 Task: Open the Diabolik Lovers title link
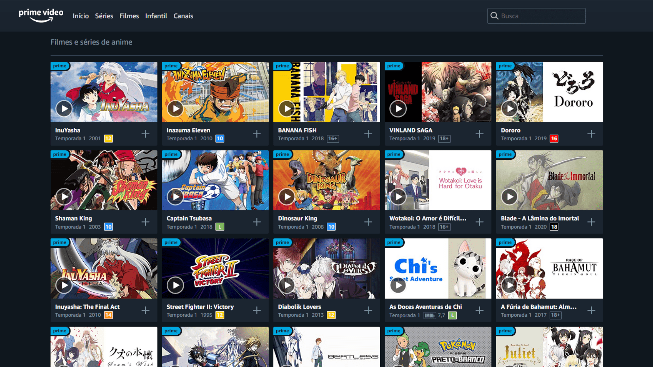(299, 307)
